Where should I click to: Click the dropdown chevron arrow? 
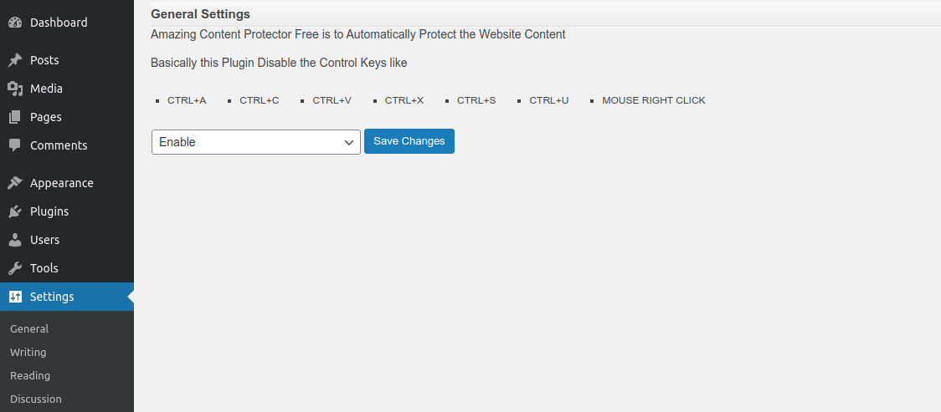pos(348,143)
